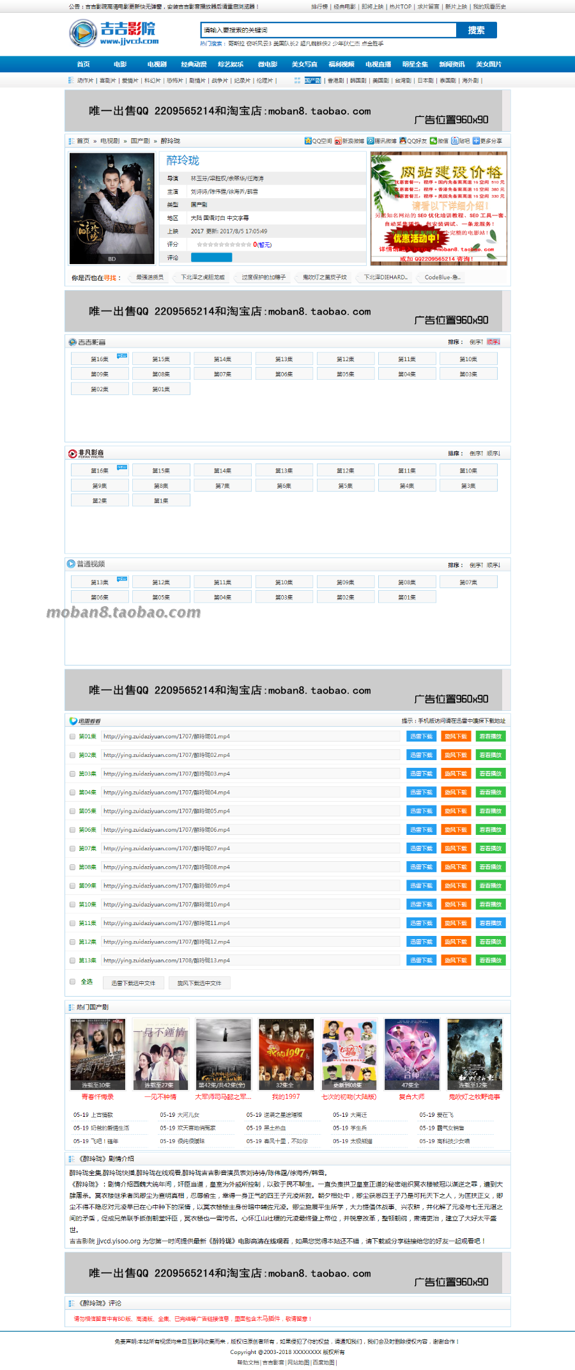Tick checkbox for 第03集 download

(x=72, y=774)
